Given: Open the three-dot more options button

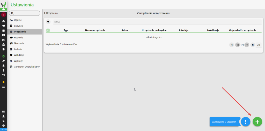Looking at the screenshot, I should pos(246,121).
